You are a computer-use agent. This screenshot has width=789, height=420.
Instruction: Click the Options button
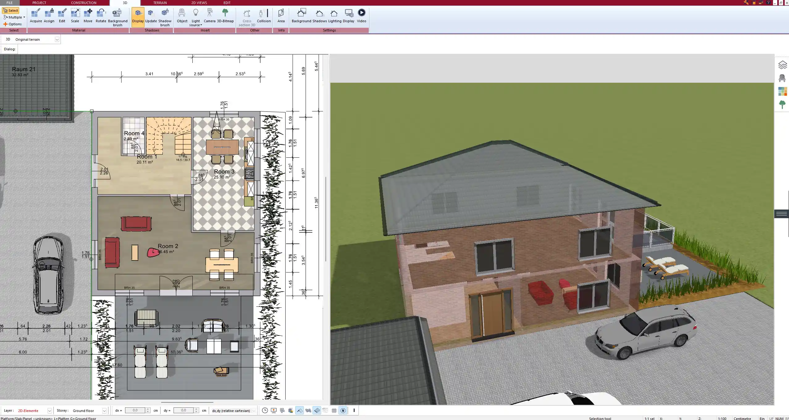13,24
